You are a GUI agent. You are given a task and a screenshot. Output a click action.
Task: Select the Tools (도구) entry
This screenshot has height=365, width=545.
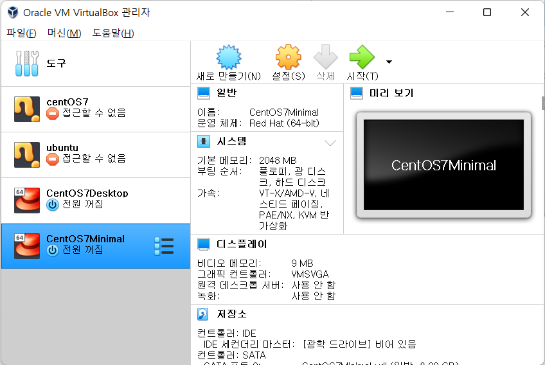pos(96,64)
